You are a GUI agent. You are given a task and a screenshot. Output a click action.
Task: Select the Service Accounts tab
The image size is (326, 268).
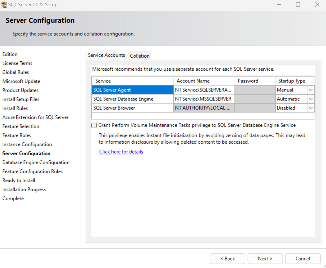click(x=106, y=55)
